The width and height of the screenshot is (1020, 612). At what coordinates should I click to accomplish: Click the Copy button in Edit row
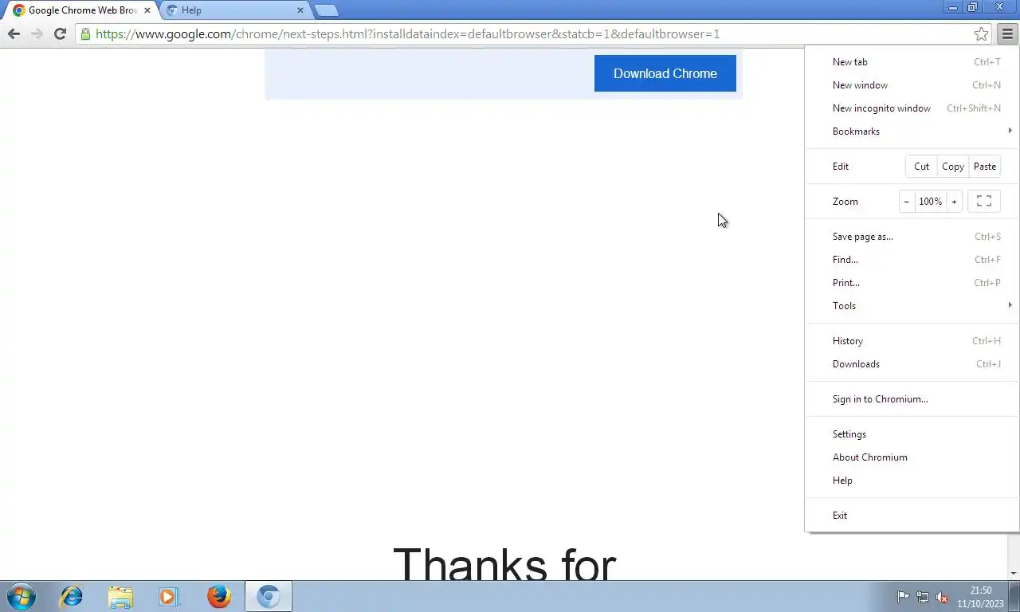pos(953,167)
